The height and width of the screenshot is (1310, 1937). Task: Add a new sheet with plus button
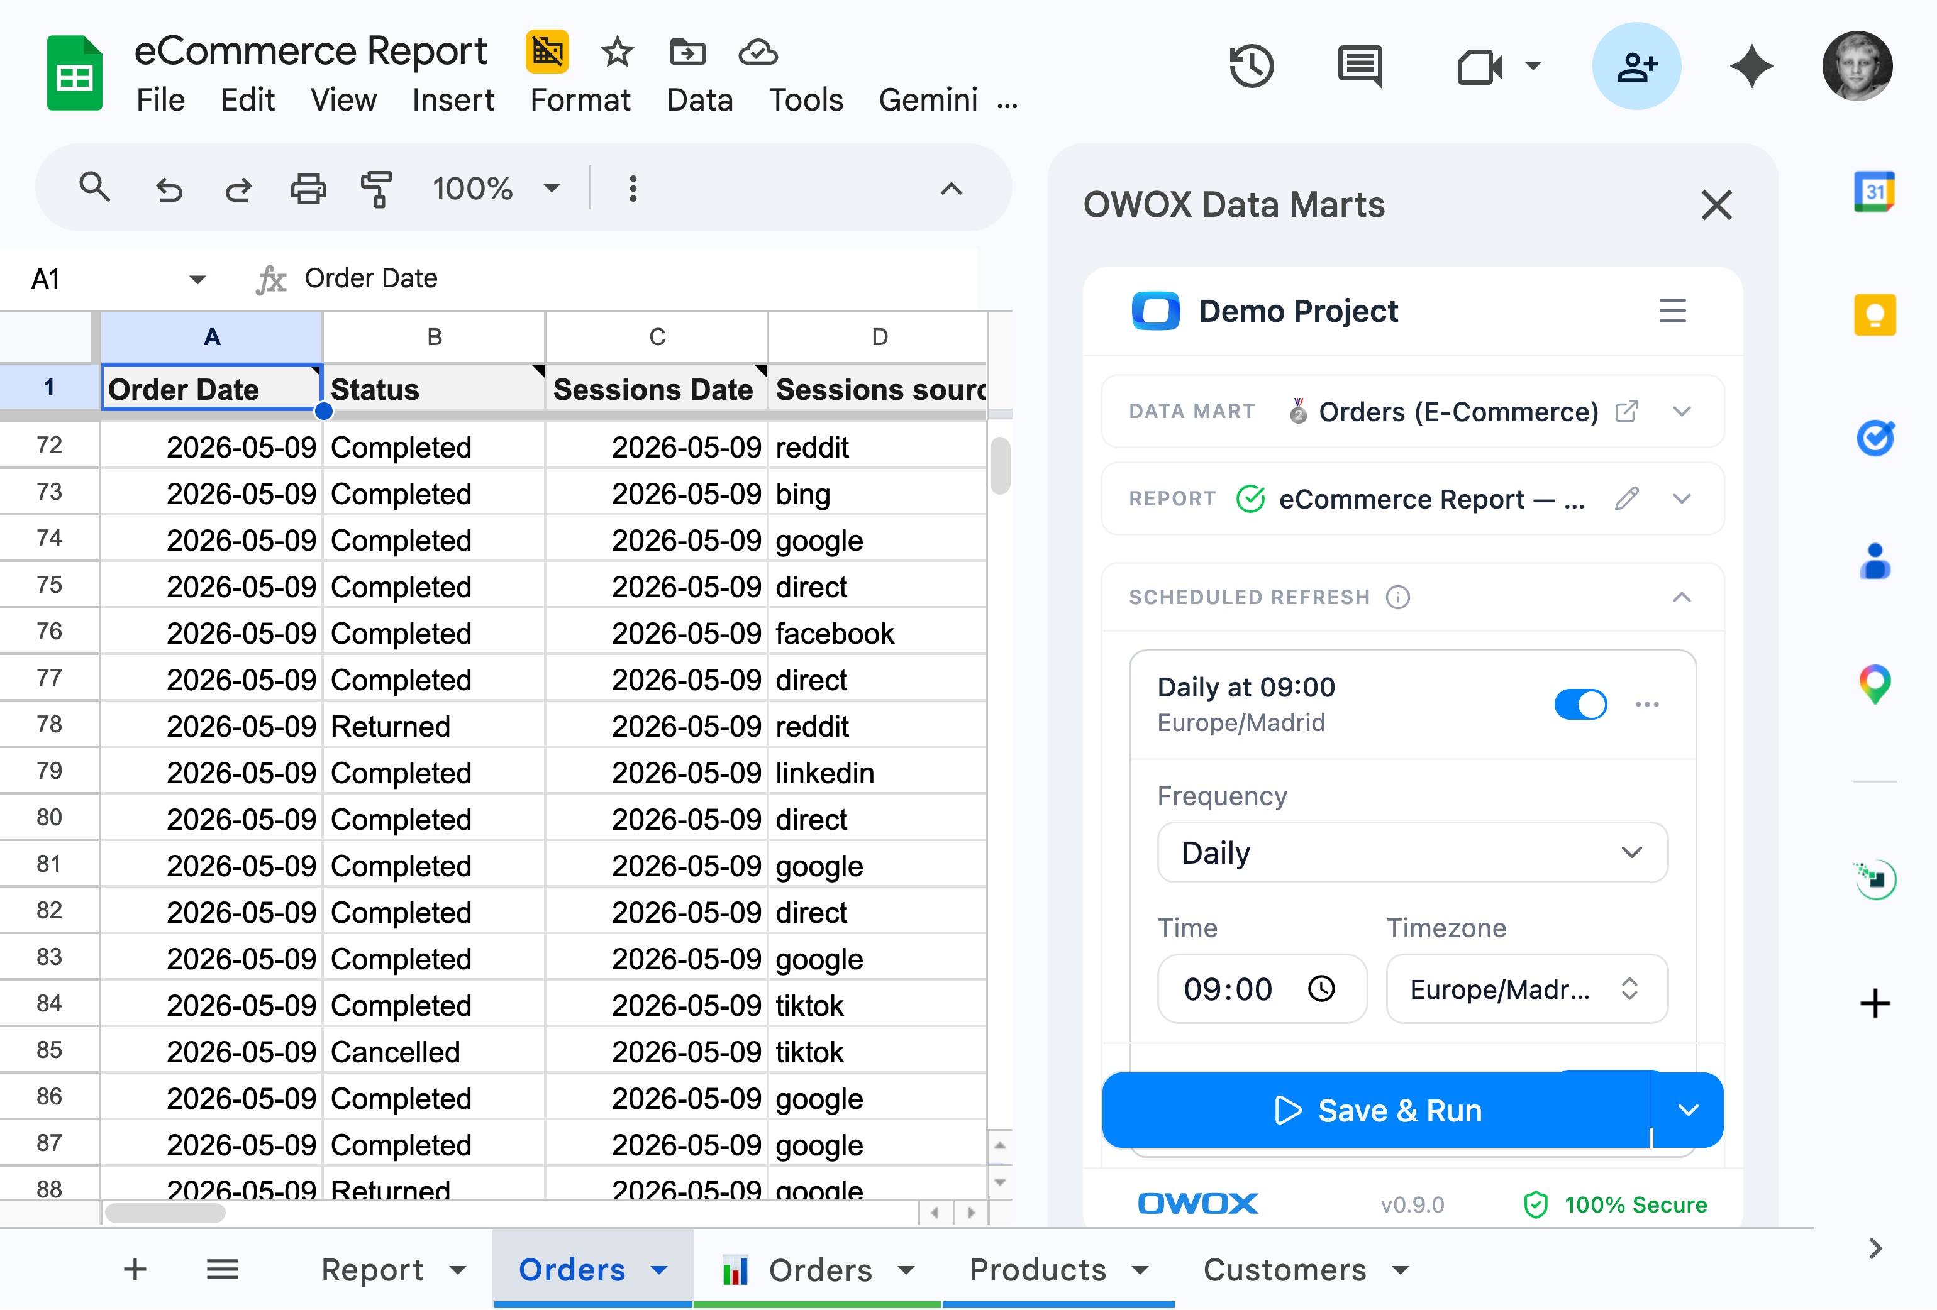point(135,1269)
